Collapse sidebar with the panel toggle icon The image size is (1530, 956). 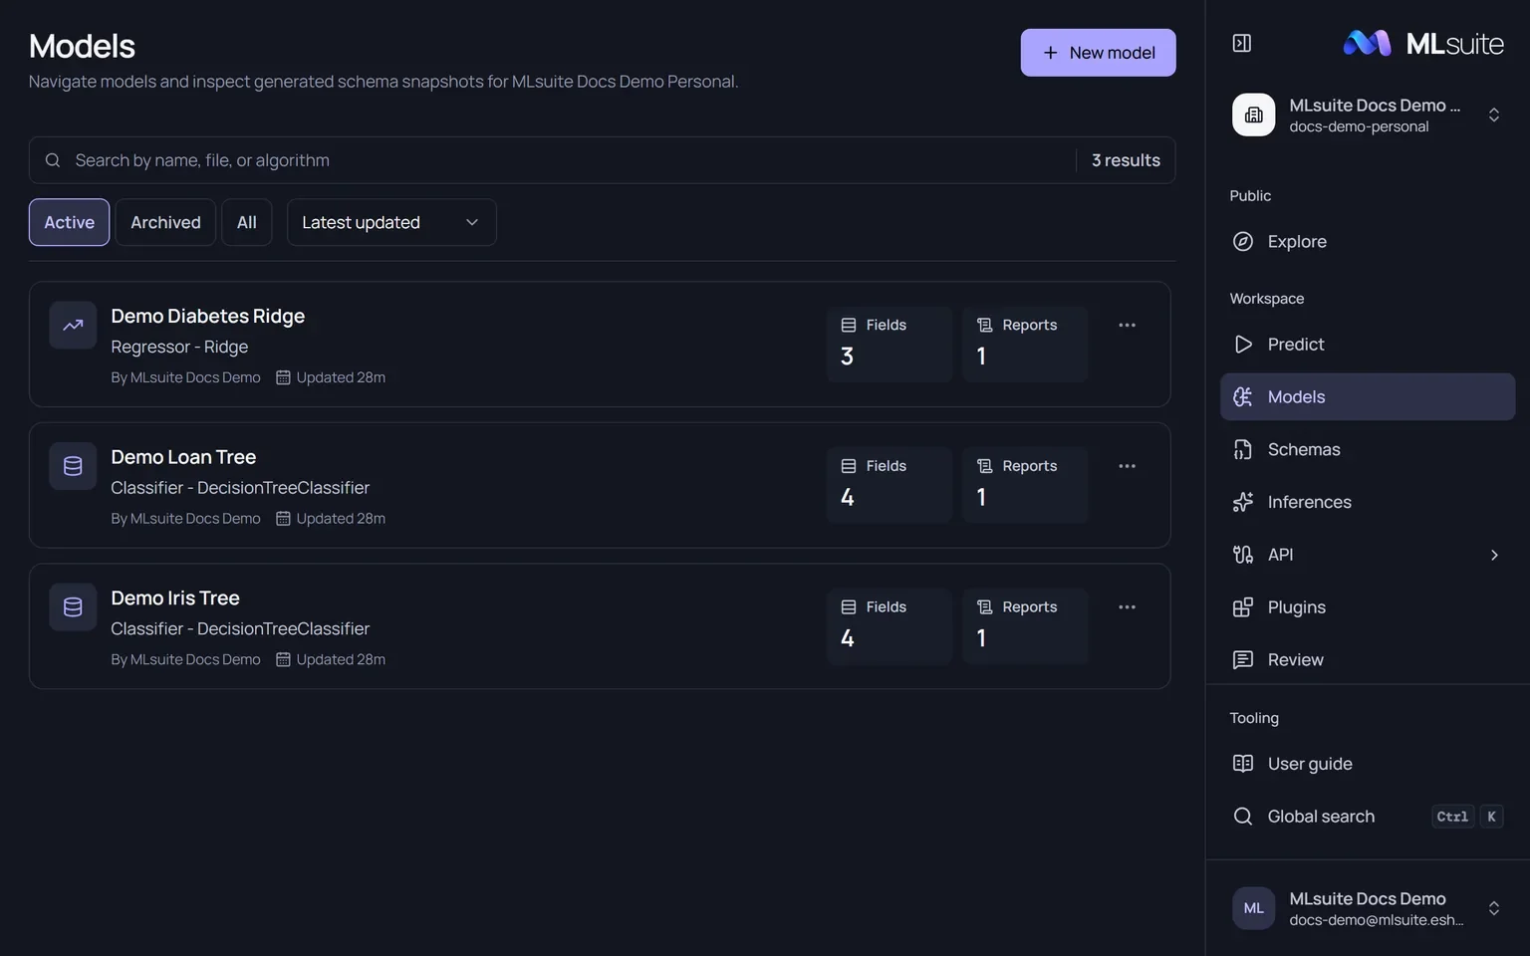tap(1241, 43)
